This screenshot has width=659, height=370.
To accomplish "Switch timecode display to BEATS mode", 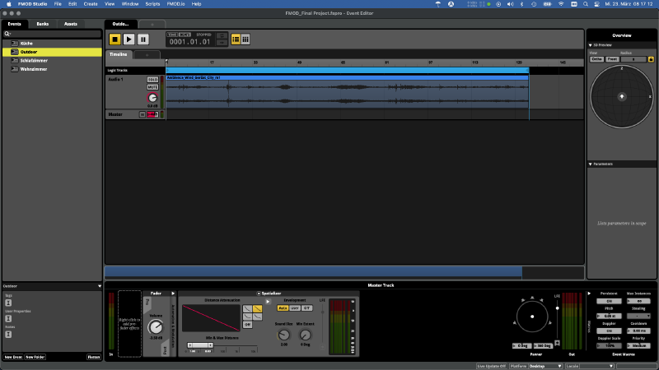I will tap(185, 35).
